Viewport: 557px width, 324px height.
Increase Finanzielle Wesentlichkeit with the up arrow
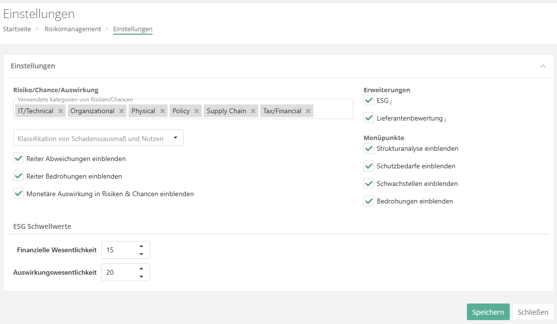click(x=141, y=246)
